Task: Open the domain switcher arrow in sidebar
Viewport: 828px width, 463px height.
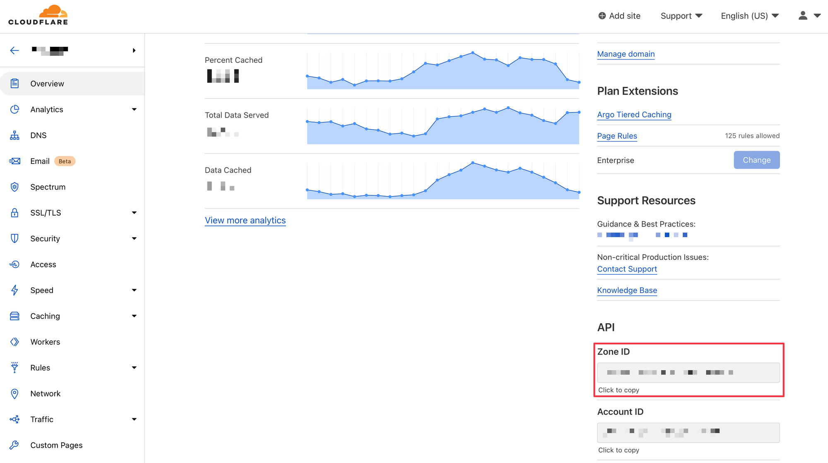Action: click(x=134, y=50)
